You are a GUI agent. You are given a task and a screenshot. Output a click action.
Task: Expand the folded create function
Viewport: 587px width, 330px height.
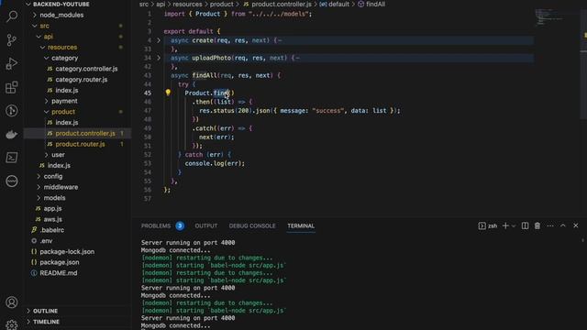click(159, 40)
